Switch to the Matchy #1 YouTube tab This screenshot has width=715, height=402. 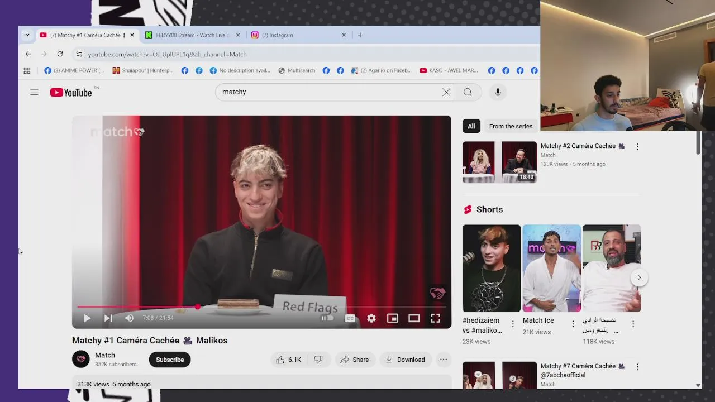(x=87, y=35)
